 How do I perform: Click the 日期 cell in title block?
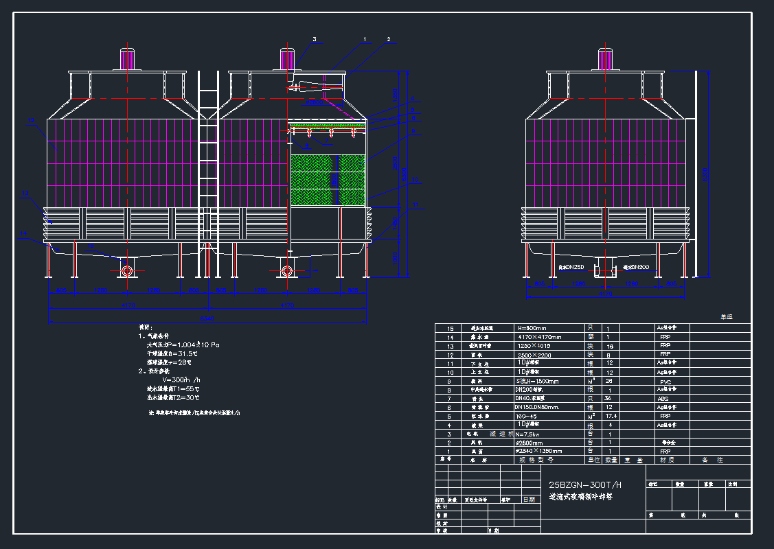pyautogui.click(x=529, y=500)
